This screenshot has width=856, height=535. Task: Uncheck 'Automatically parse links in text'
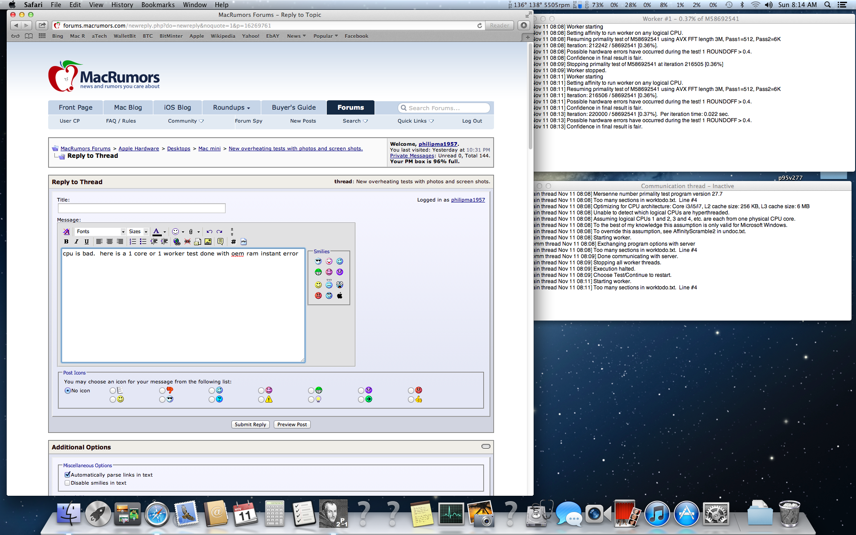point(67,475)
